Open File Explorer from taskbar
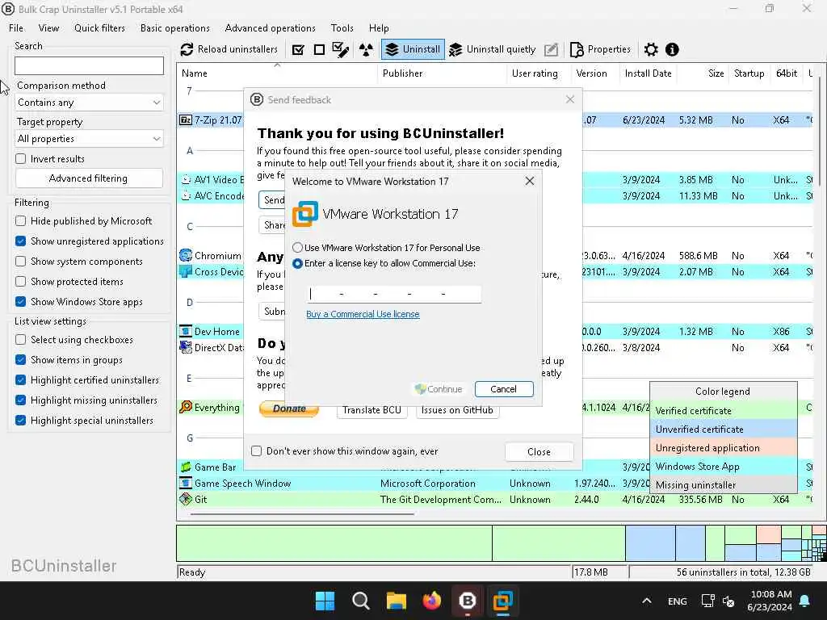827x620 pixels. tap(396, 601)
